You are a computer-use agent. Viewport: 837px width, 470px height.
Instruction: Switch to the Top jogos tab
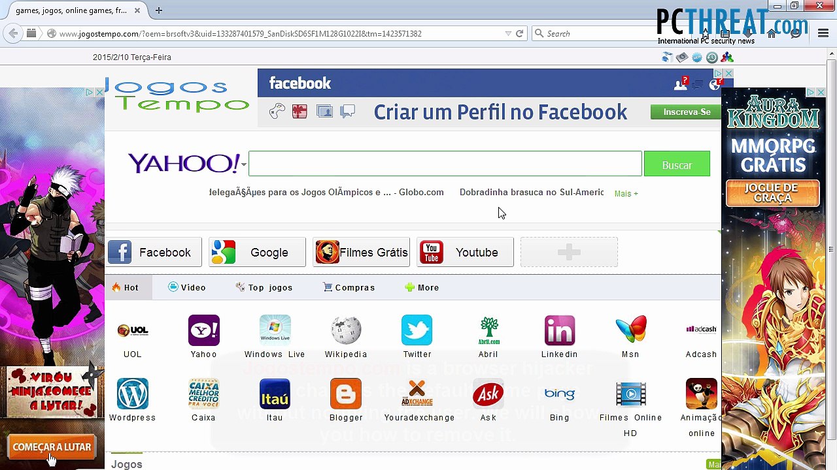point(264,287)
